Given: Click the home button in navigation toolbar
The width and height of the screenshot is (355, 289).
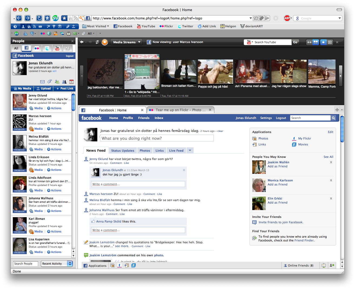Looking at the screenshot, I should pyautogui.click(x=47, y=18).
